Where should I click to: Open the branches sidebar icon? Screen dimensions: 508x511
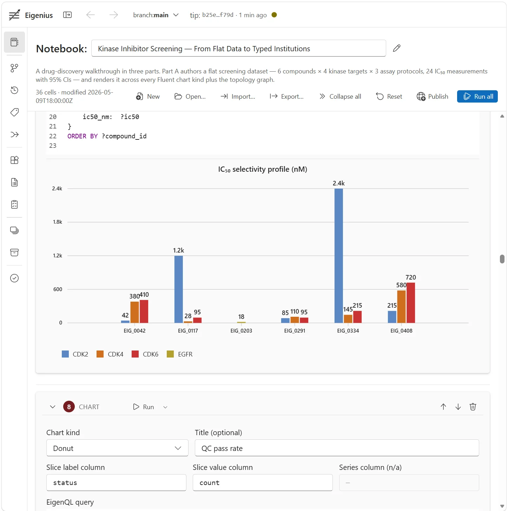pyautogui.click(x=14, y=68)
